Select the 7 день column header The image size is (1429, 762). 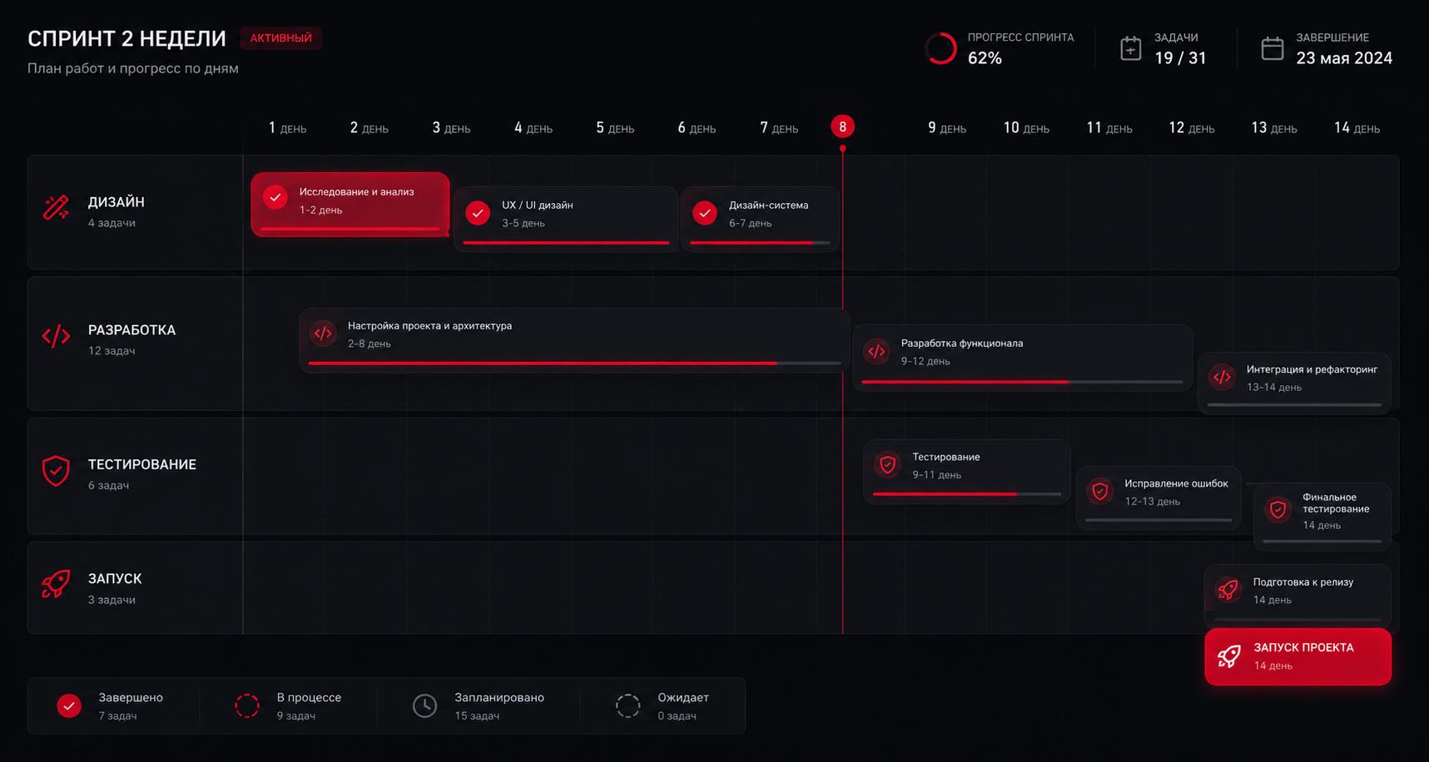click(x=779, y=128)
